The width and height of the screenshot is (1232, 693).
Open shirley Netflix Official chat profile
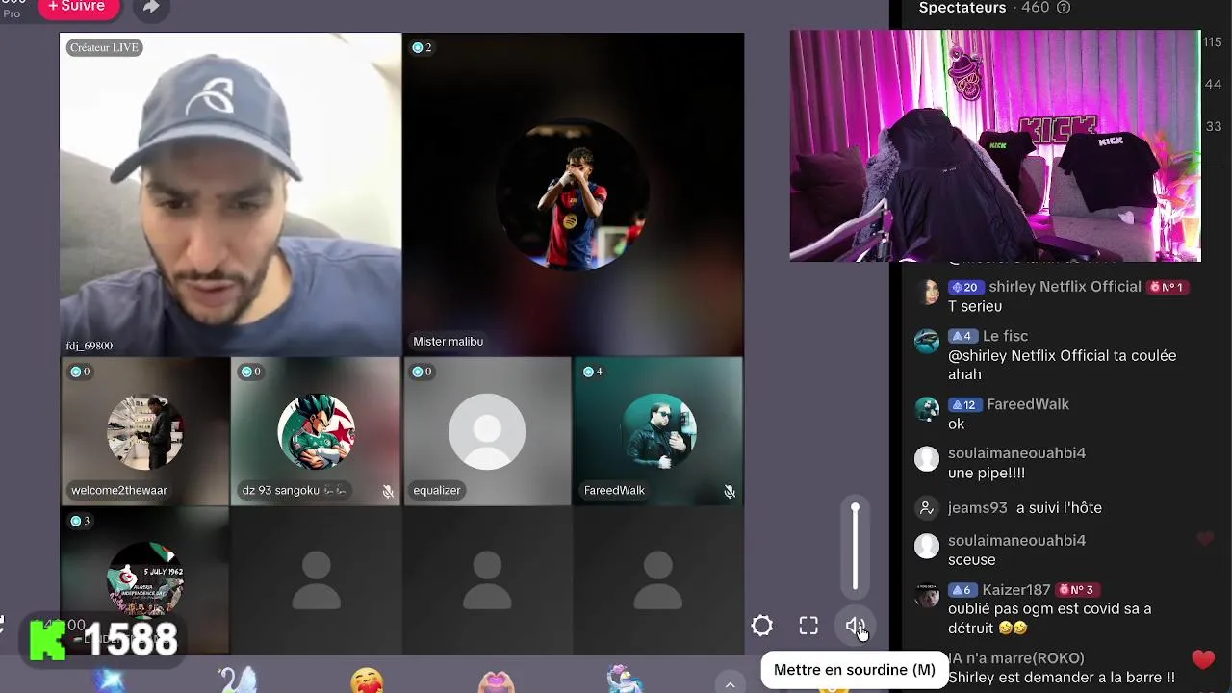click(x=1065, y=287)
